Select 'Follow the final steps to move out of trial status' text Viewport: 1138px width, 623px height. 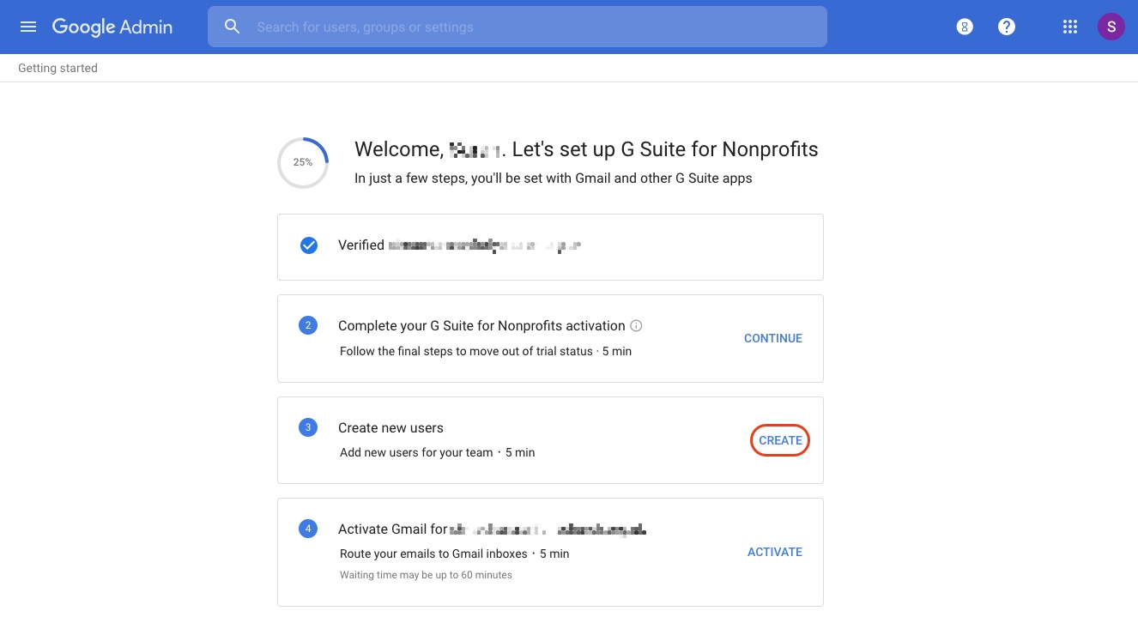point(466,351)
